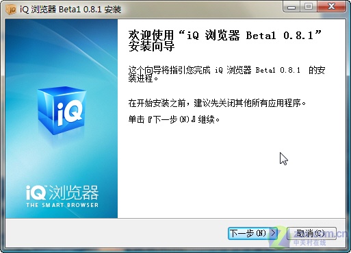Click the window title iQ 浏览器 Beta1 0.8.1 安装
The height and width of the screenshot is (253, 351).
tap(70, 10)
